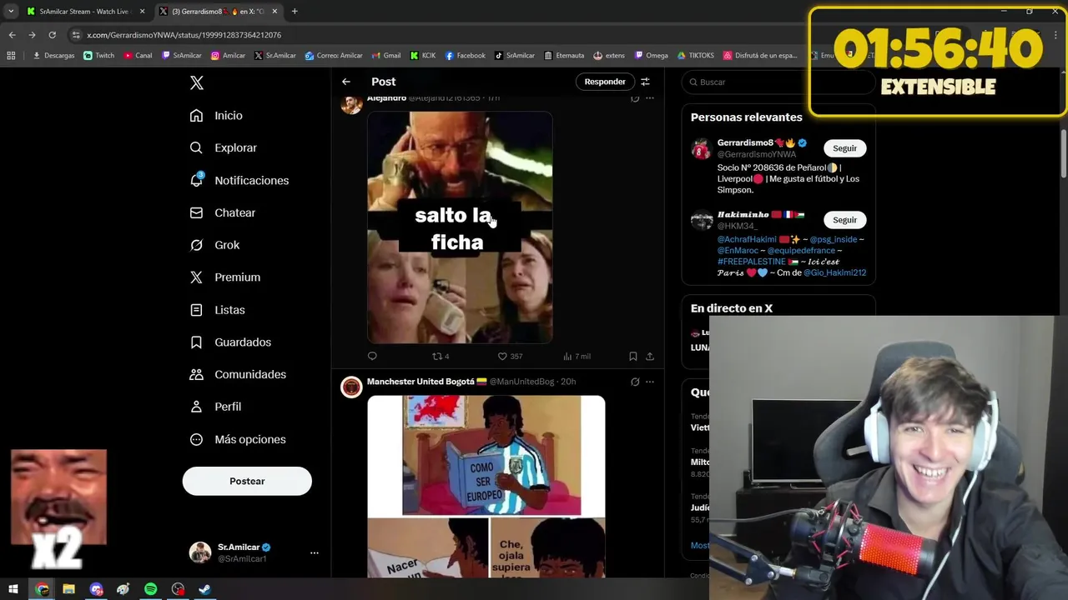Open Facebook bookmark
The image size is (1068, 600).
[x=465, y=56]
